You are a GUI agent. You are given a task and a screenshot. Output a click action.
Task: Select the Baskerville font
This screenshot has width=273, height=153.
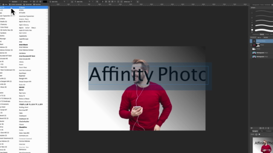click(x=22, y=85)
